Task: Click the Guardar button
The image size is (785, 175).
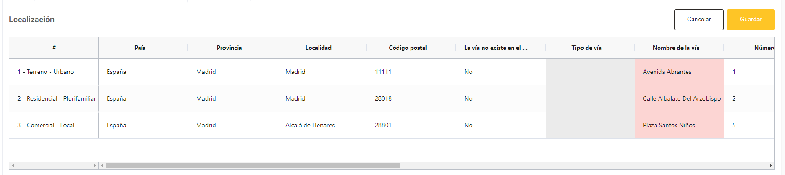Action: click(x=751, y=20)
